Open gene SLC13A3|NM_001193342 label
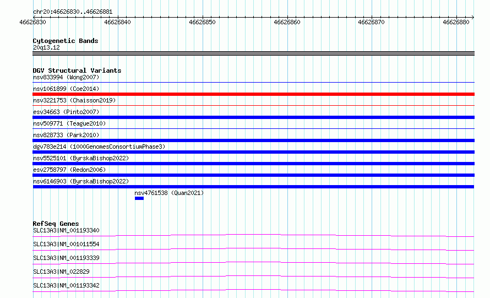This screenshot has height=298, width=490. point(66,285)
